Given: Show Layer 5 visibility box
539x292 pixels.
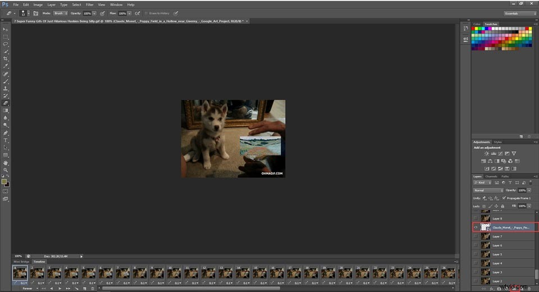Looking at the screenshot, I should tap(476, 254).
